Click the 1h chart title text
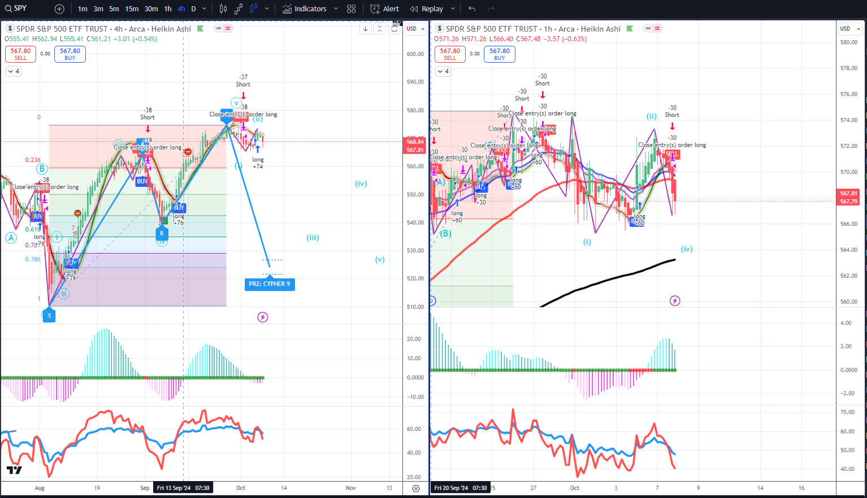This screenshot has height=498, width=867. [x=533, y=29]
